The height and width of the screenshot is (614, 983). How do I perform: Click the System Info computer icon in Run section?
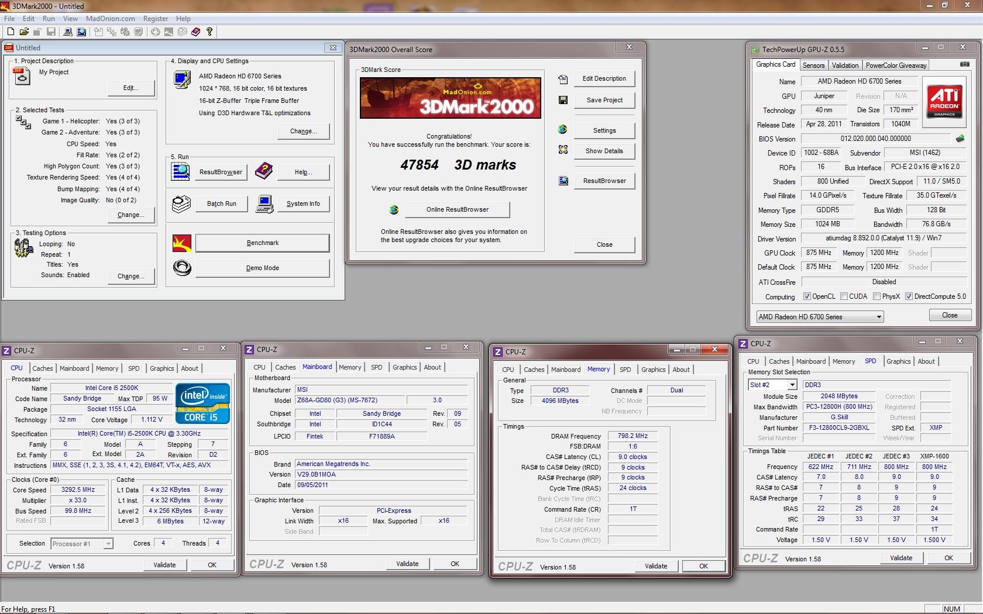click(264, 203)
